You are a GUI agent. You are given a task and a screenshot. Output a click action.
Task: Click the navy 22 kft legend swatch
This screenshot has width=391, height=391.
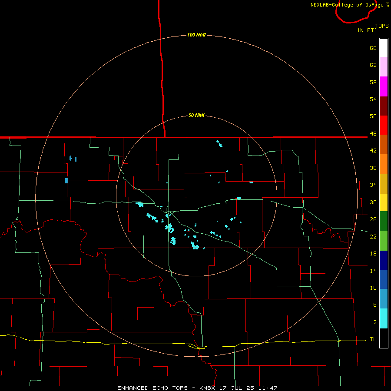(384, 260)
